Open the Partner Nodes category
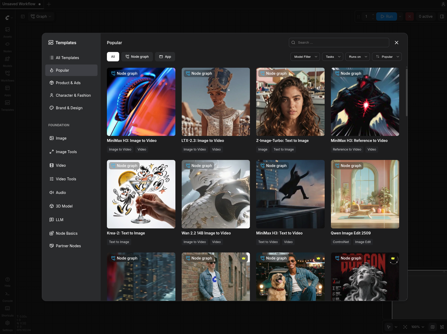The height and width of the screenshot is (334, 447). click(x=71, y=246)
